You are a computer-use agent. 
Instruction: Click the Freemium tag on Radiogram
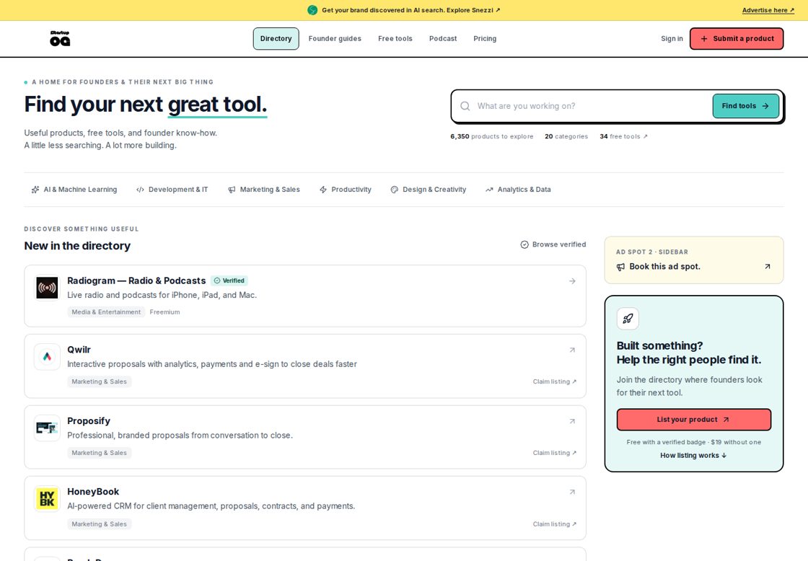point(165,312)
